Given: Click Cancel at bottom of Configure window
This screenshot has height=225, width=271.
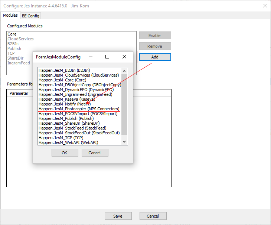Looking at the screenshot, I should point(153,216).
